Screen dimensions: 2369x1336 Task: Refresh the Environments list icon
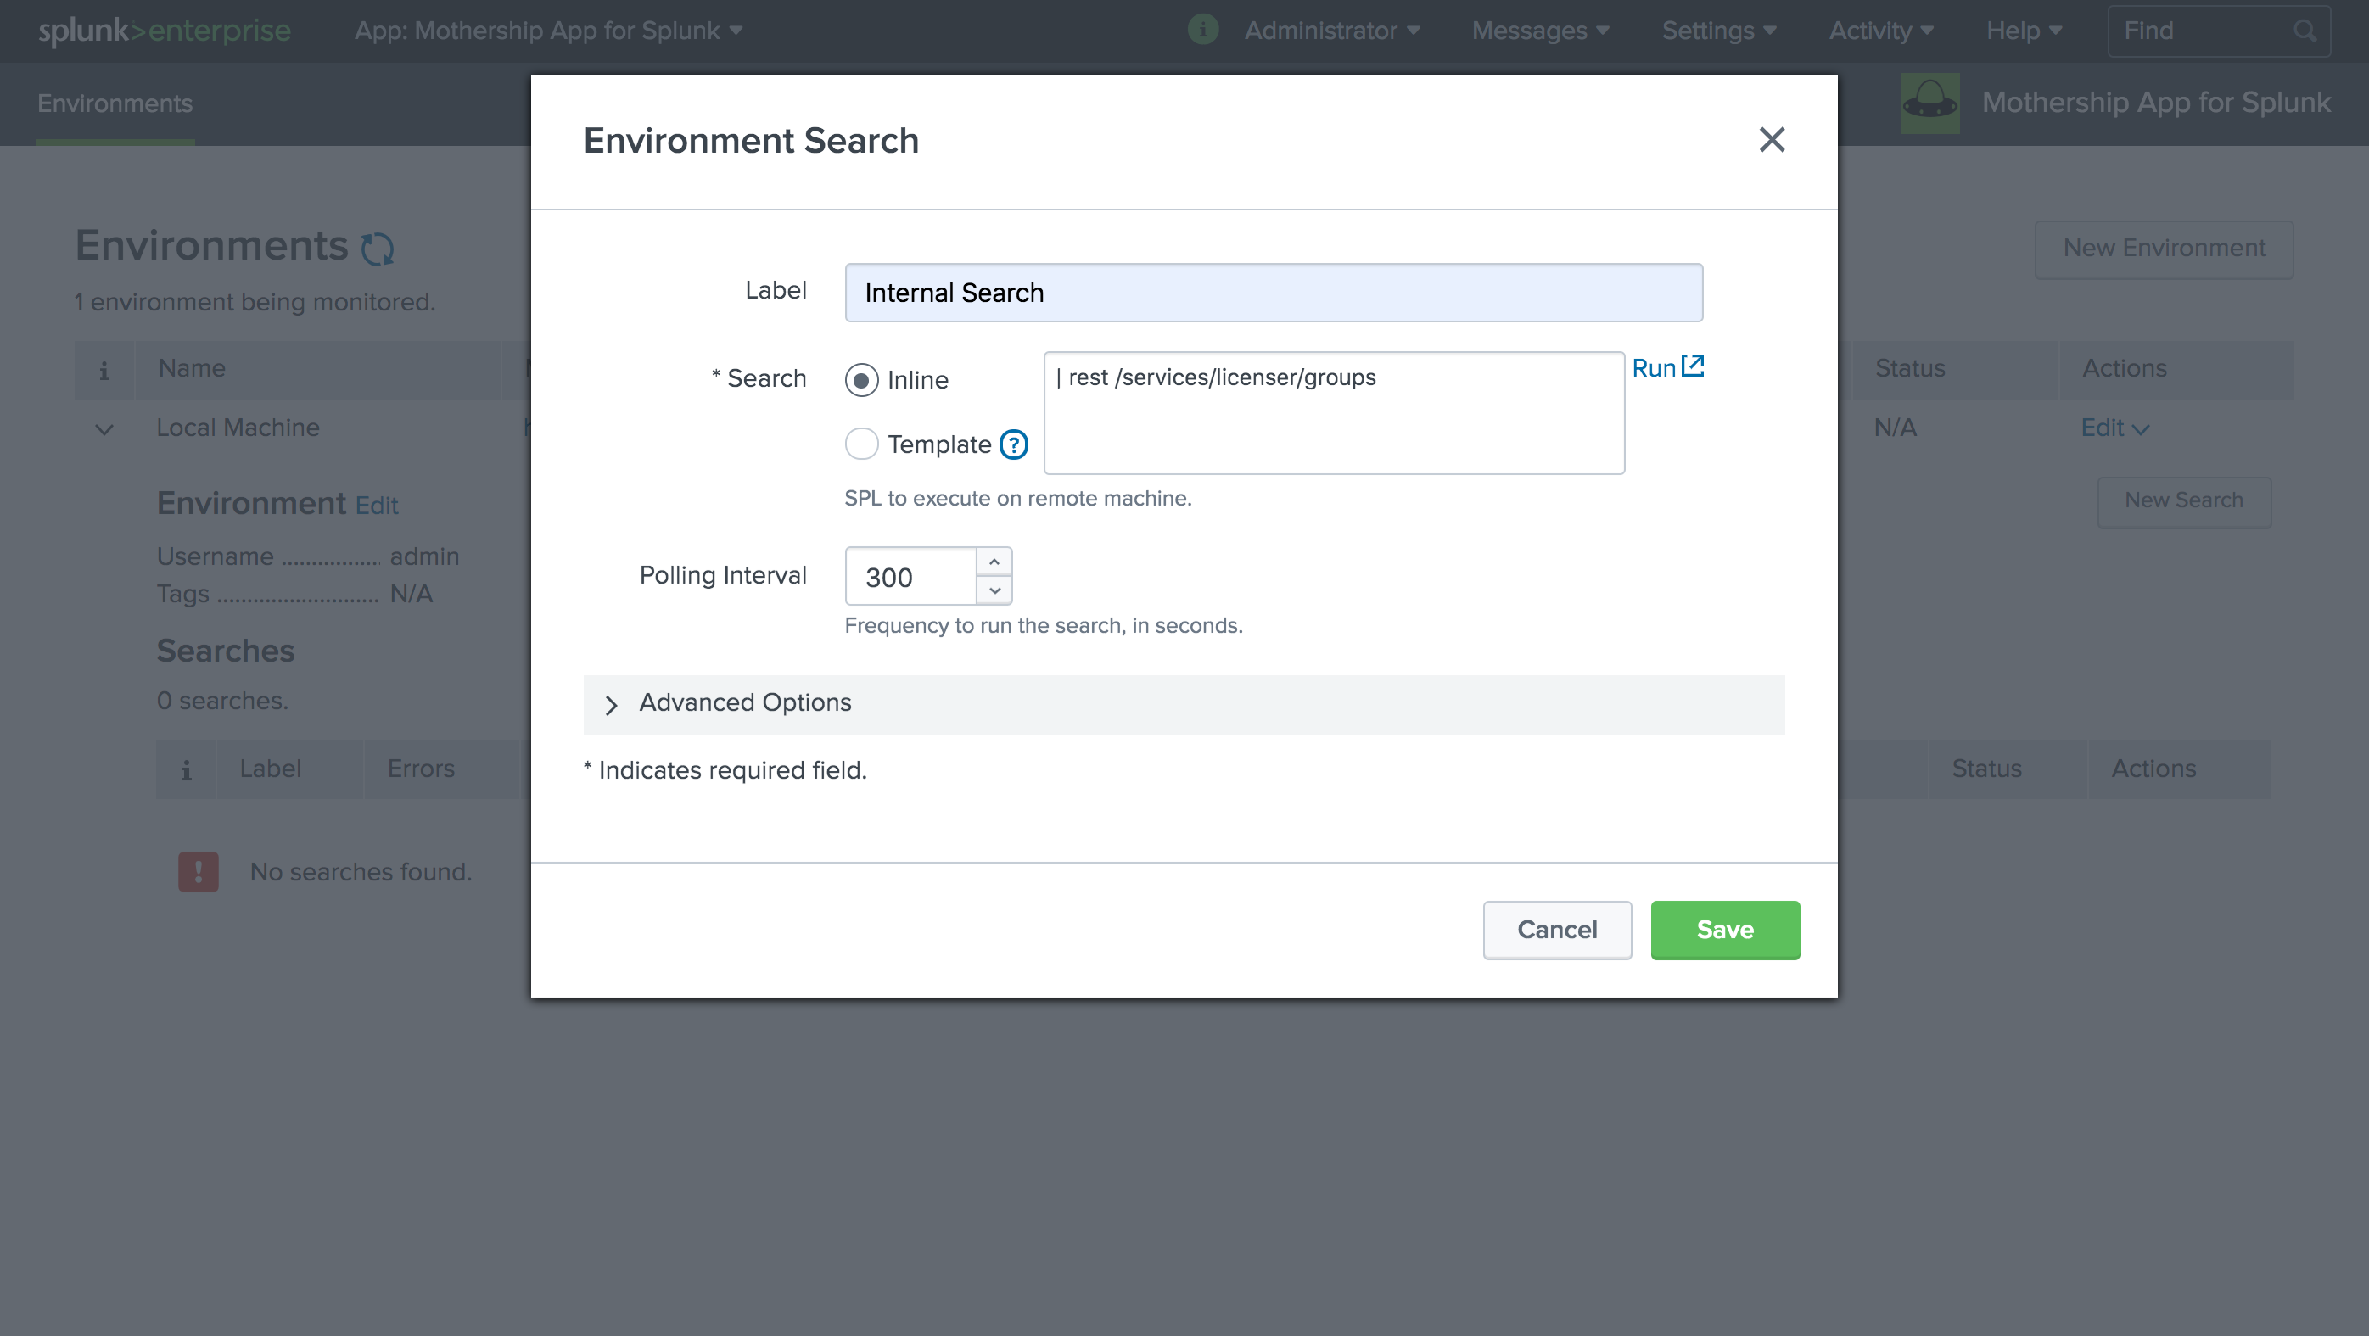click(377, 249)
